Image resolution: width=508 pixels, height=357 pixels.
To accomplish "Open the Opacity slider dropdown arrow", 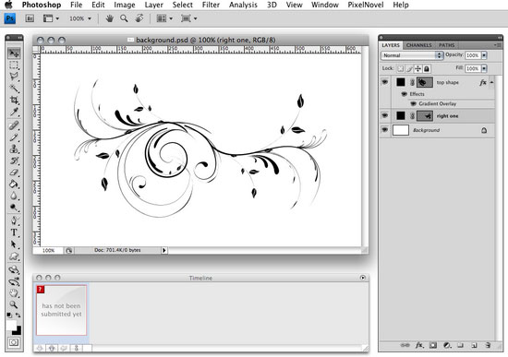I will coord(484,55).
